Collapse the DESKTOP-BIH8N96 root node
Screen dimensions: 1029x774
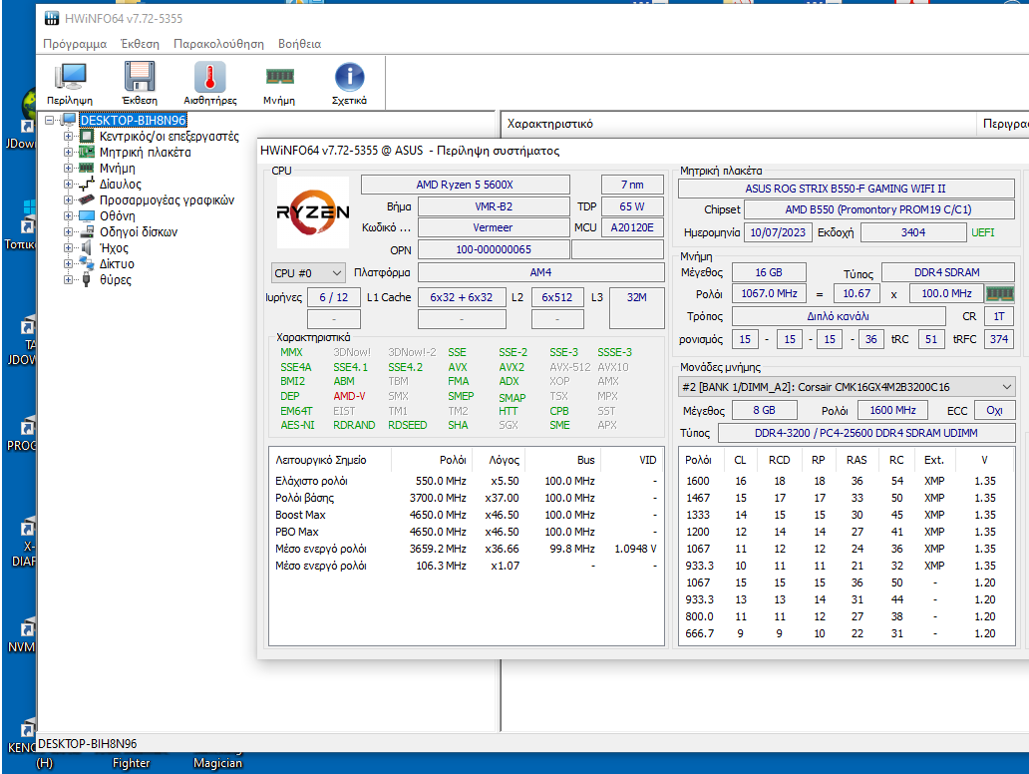49,120
